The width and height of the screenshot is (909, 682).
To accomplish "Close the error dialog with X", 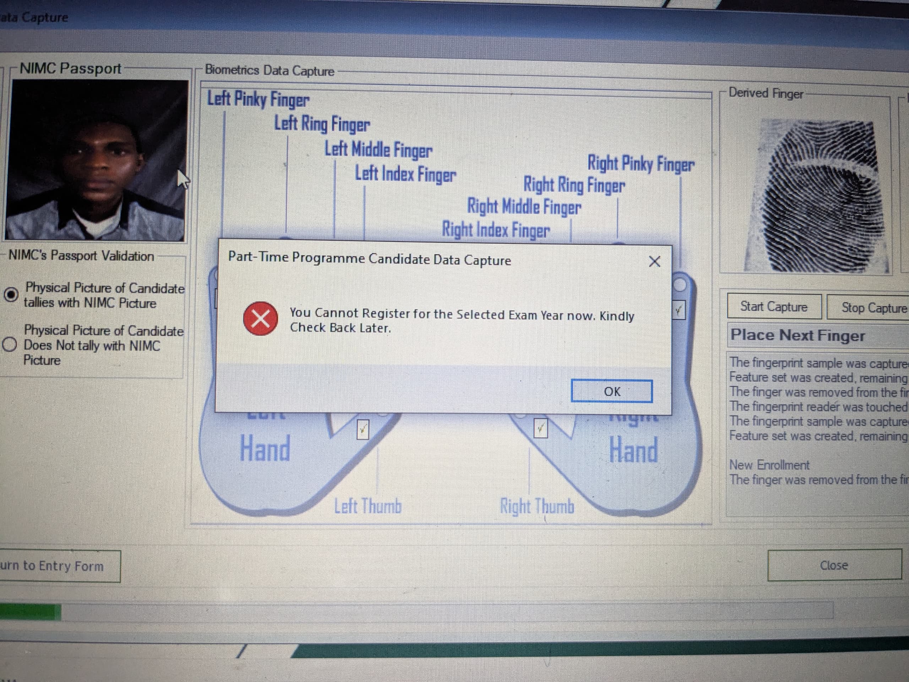I will (x=654, y=261).
